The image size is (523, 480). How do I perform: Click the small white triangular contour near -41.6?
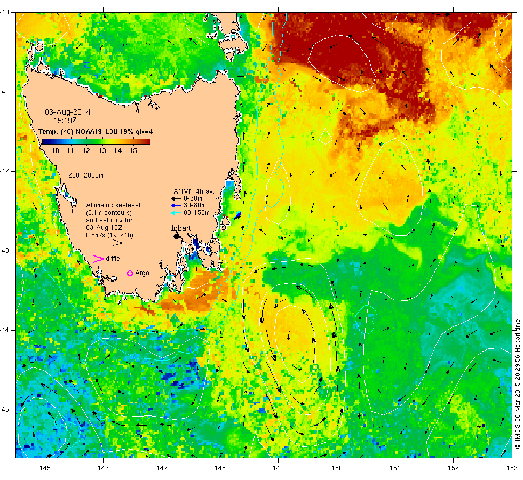[x=326, y=137]
